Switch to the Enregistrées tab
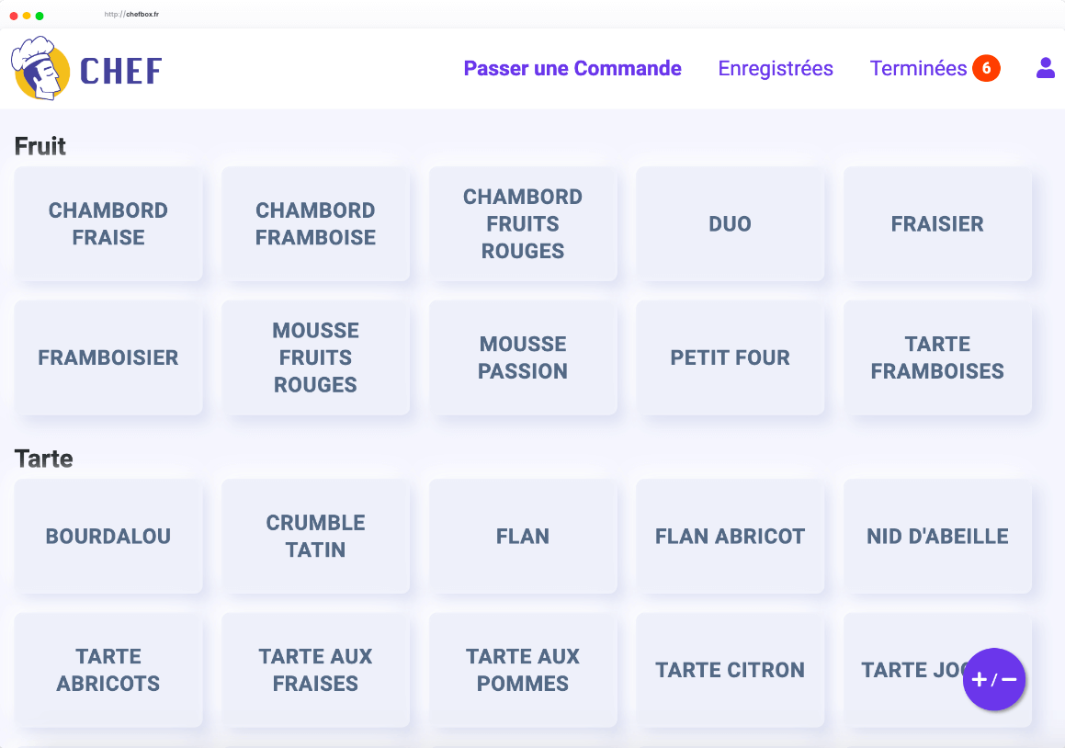The width and height of the screenshot is (1065, 748). [776, 69]
